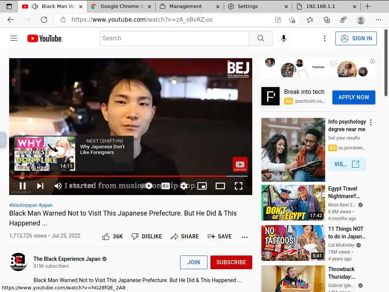389x292 pixels.
Task: Focus the YouTube search field
Action: click(x=174, y=38)
